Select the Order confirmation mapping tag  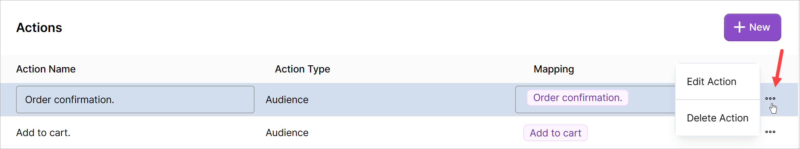578,98
